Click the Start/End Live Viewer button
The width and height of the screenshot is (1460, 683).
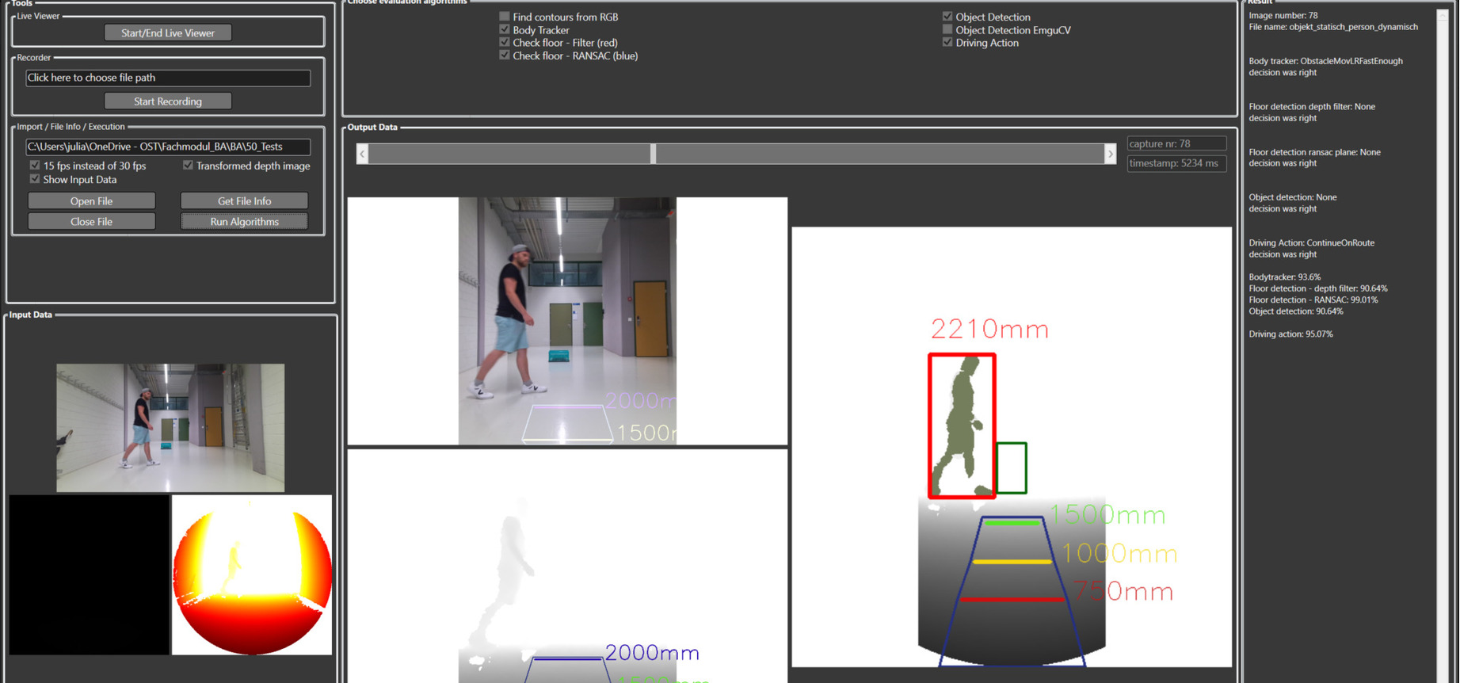point(167,33)
